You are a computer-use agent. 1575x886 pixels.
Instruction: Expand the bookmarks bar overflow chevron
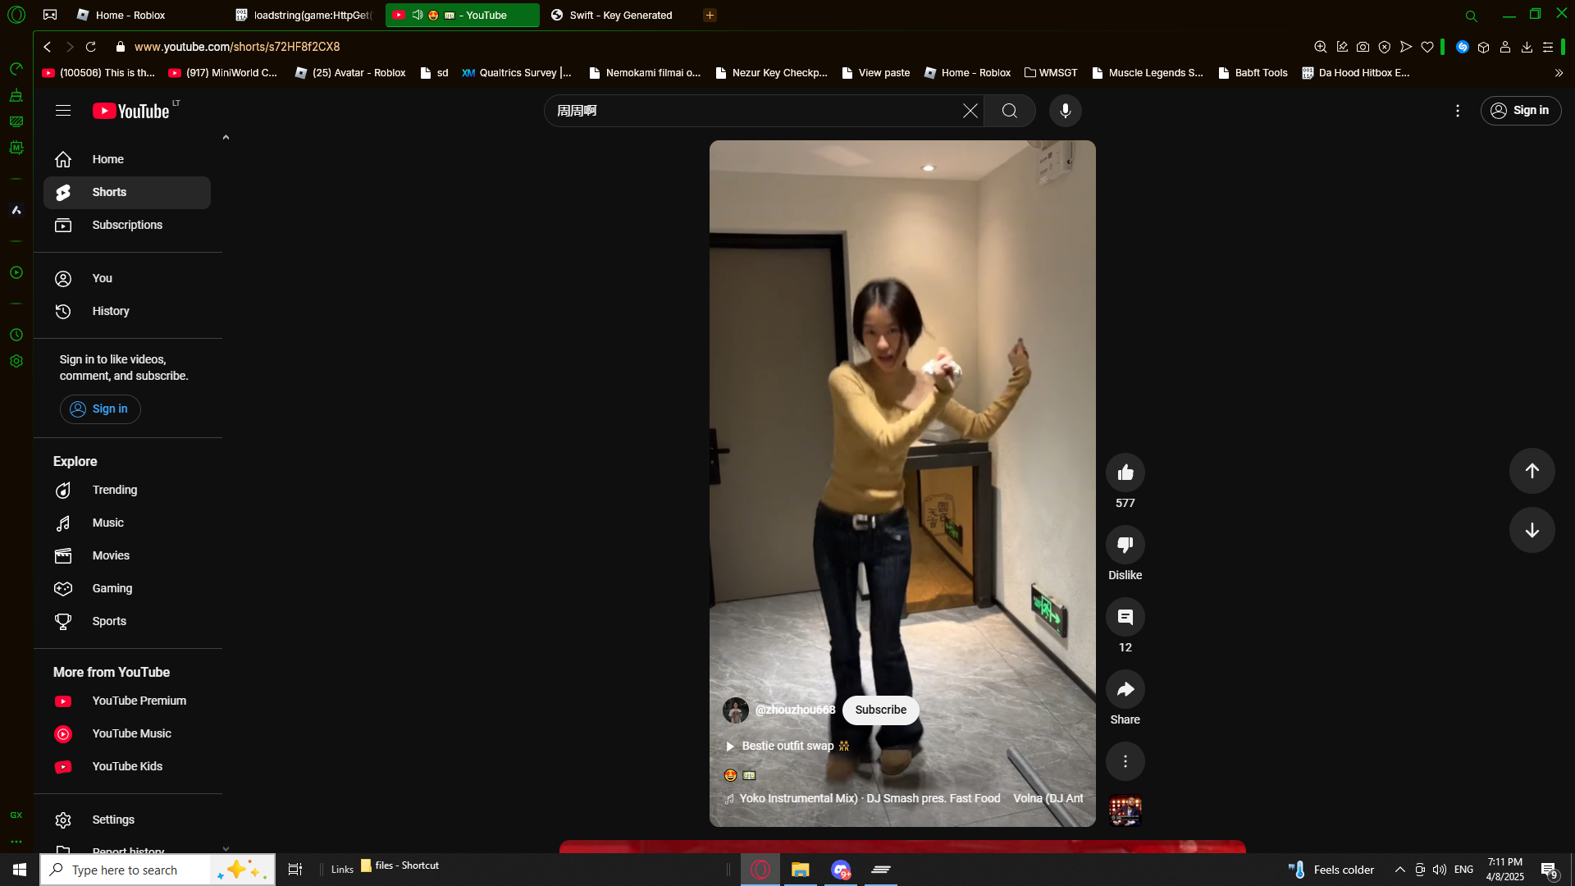(1559, 73)
